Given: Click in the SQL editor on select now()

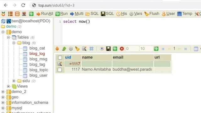Looking at the screenshot, I should tap(77, 21).
